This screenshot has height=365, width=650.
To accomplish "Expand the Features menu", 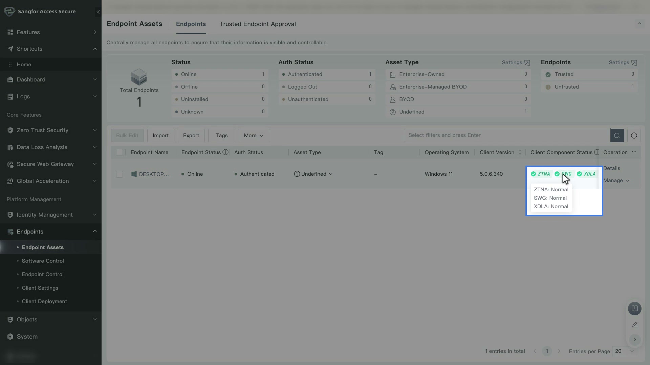I will coord(51,32).
